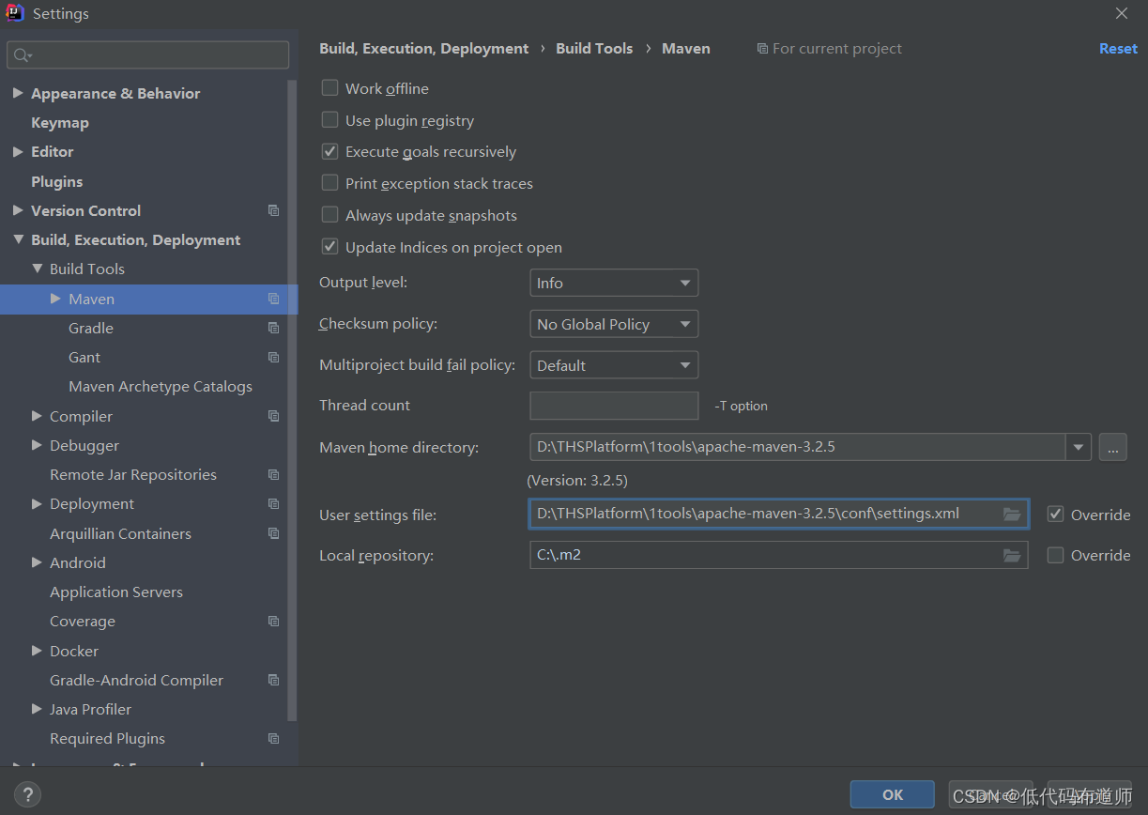
Task: Click project-level icon beside Required Plugins
Action: tap(273, 739)
